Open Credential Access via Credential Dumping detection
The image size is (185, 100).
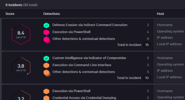84,98
